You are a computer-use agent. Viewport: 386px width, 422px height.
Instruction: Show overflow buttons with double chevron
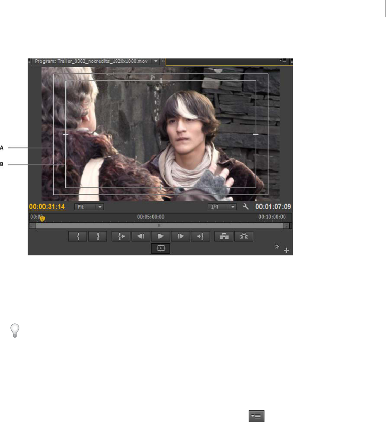click(277, 247)
